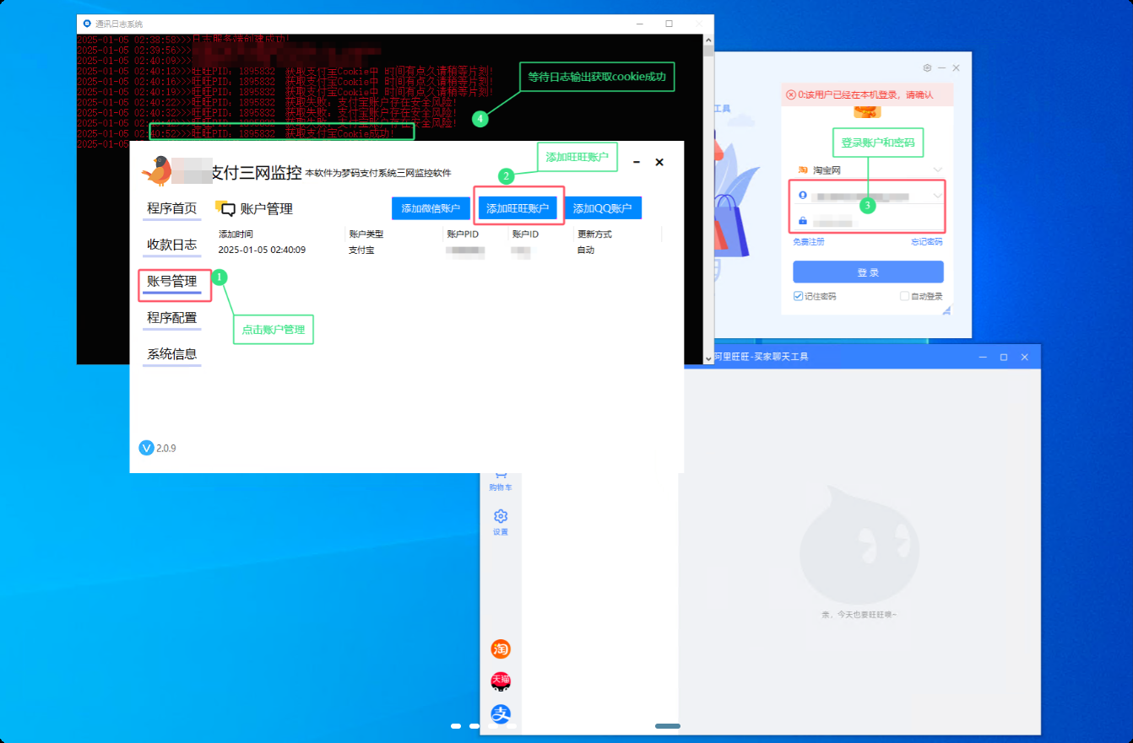The height and width of the screenshot is (743, 1133).
Task: Open Tmall via the 天猫 icon
Action: point(501,681)
